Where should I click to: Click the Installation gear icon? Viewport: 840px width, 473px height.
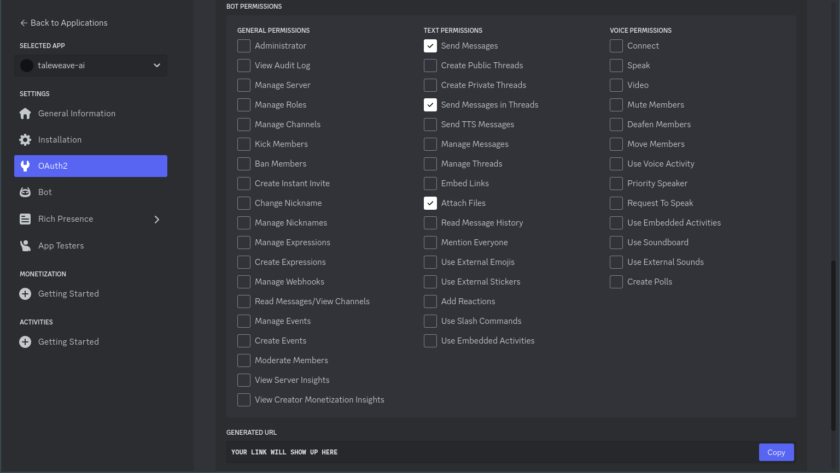pyautogui.click(x=25, y=140)
